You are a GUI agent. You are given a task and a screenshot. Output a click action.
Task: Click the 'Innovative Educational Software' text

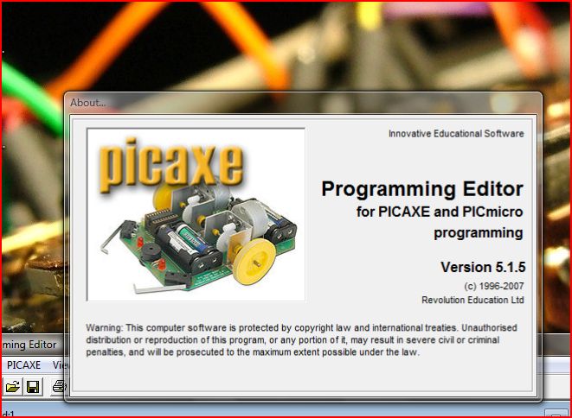click(x=456, y=134)
